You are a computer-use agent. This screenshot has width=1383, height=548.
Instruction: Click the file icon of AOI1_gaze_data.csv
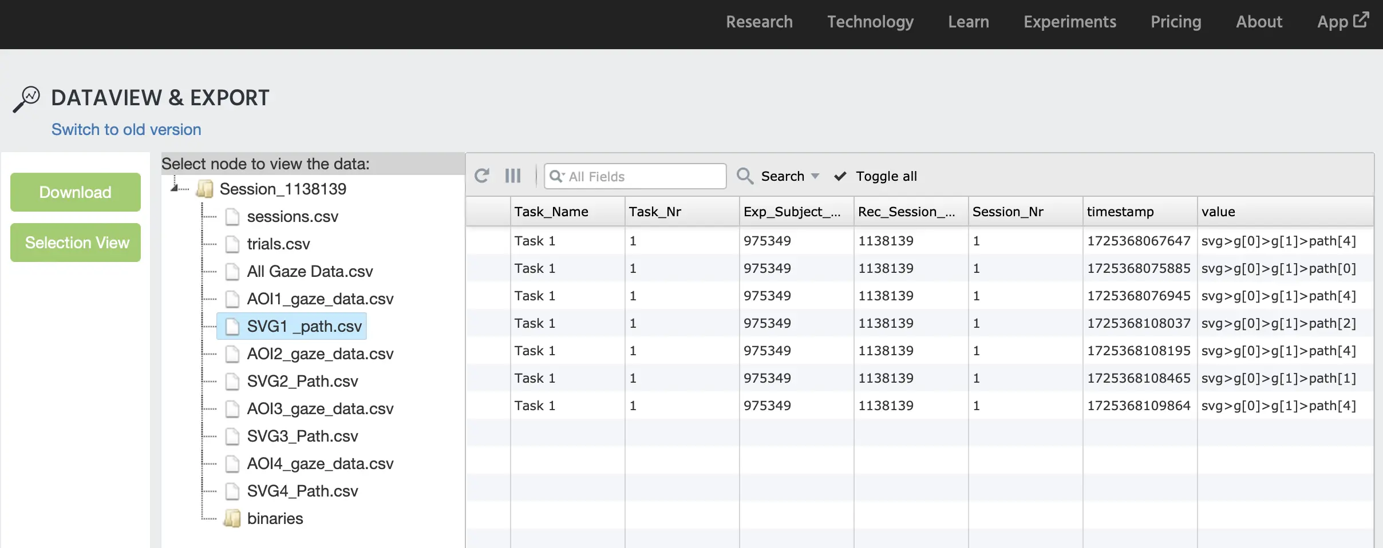point(232,299)
